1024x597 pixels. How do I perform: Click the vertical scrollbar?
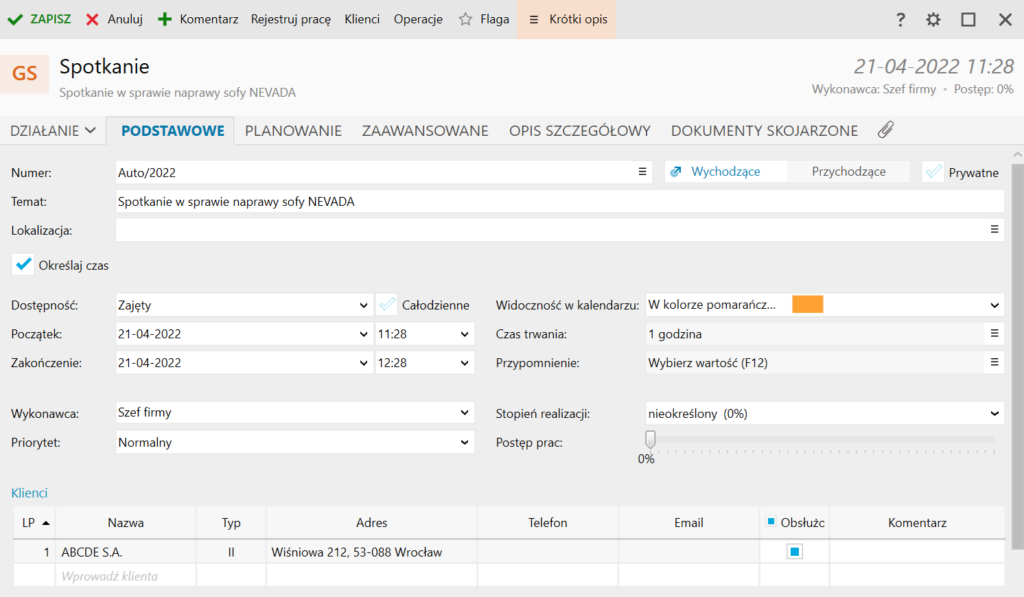coord(1018,357)
